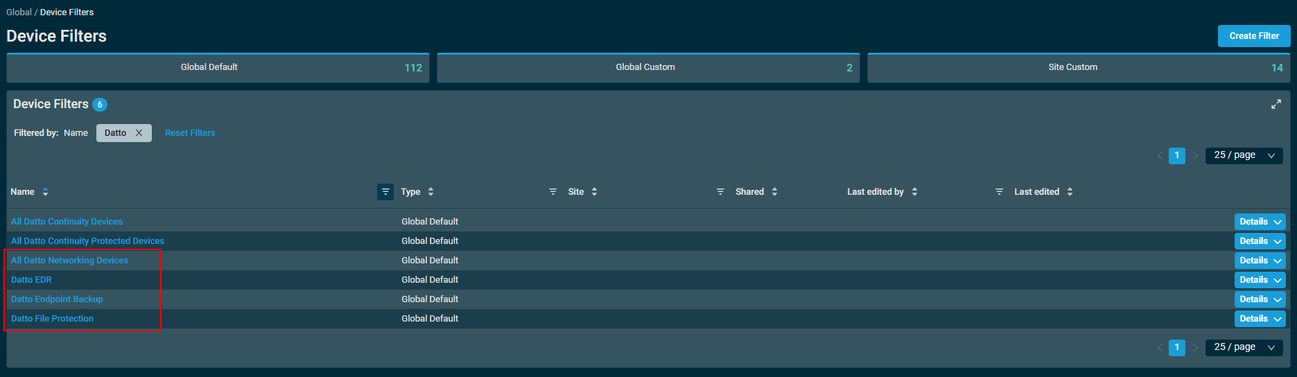The image size is (1297, 377).
Task: Click the Global breadcrumb link
Action: point(19,12)
